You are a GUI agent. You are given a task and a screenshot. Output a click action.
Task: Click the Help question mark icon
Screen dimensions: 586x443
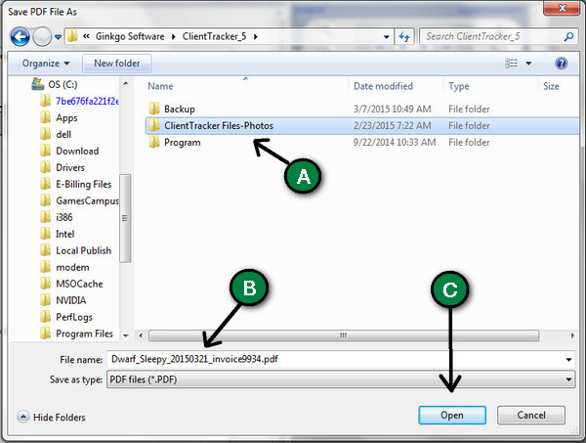coord(561,64)
